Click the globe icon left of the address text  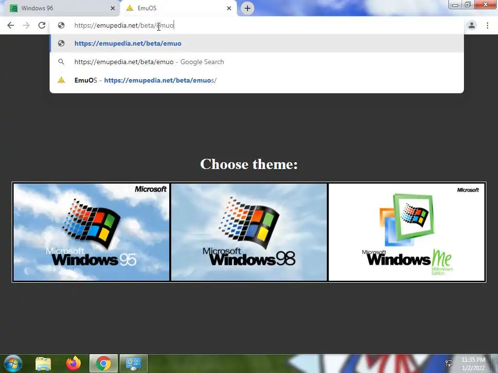61,25
